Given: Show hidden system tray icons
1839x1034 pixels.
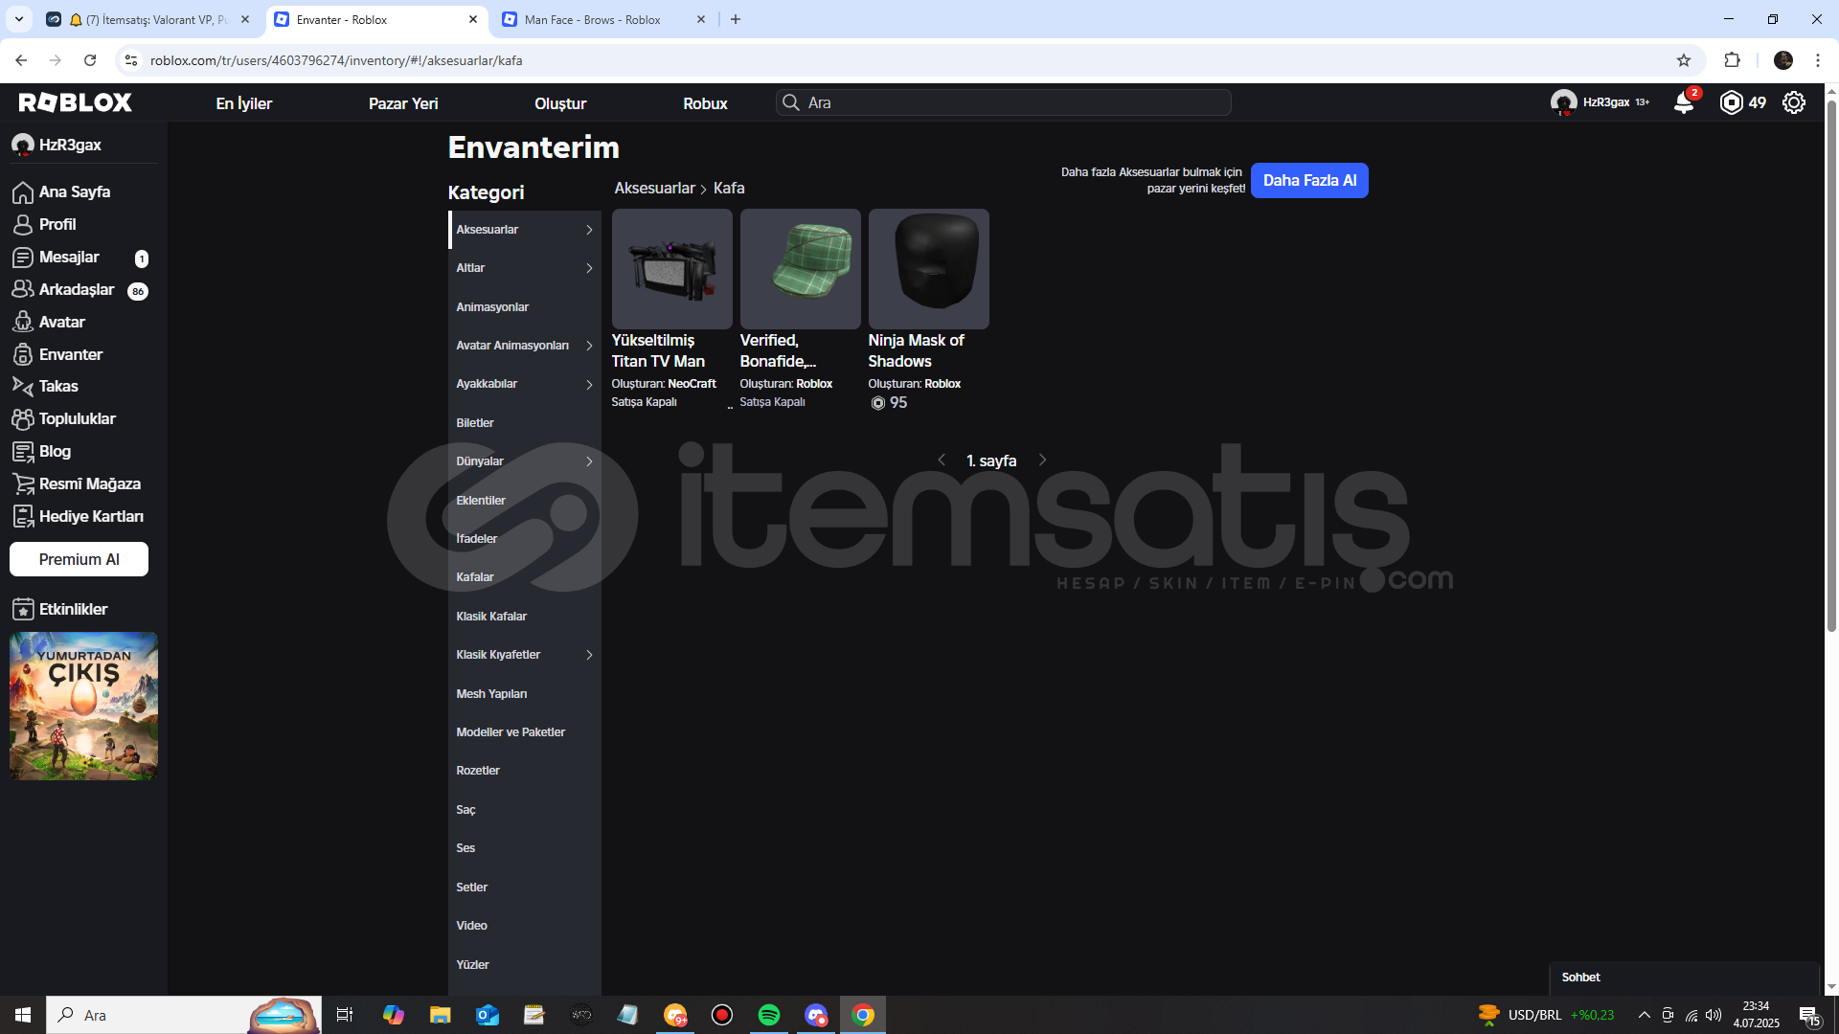Looking at the screenshot, I should (x=1644, y=1015).
